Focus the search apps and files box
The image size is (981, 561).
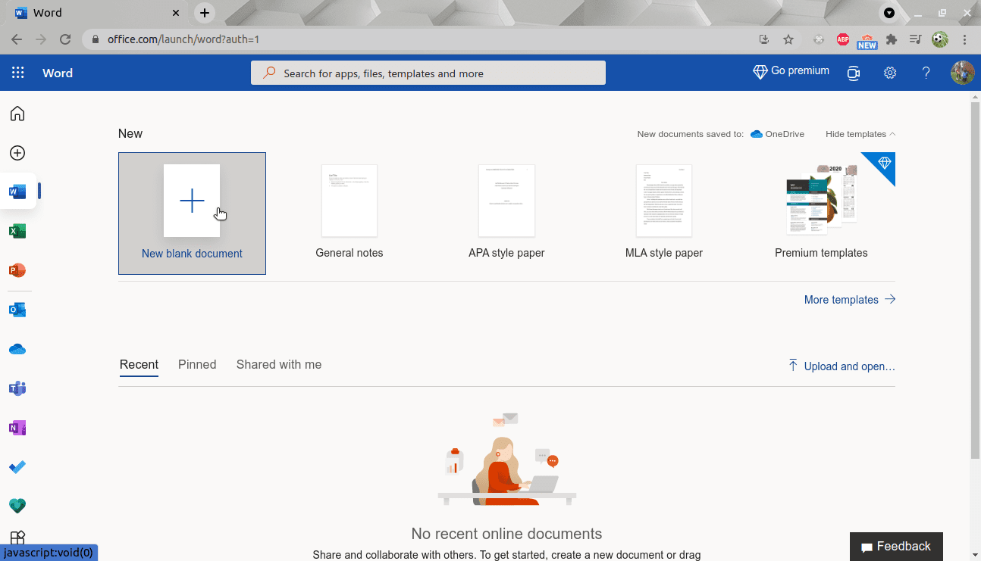click(x=428, y=73)
